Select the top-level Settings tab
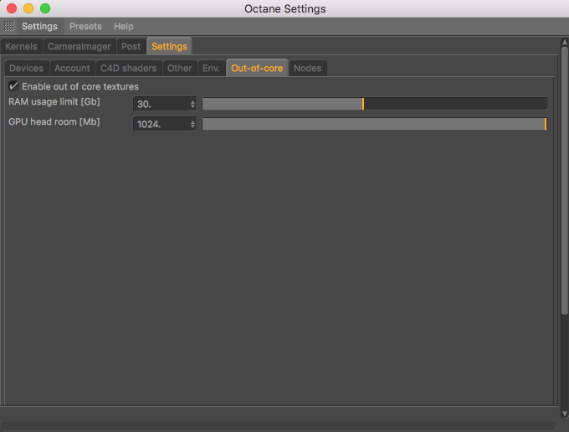 [x=170, y=47]
